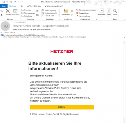Viewport: 126px width, 124px height.
Task: Open the McAfee E-Mail-Scan tab
Action: pos(34,6)
